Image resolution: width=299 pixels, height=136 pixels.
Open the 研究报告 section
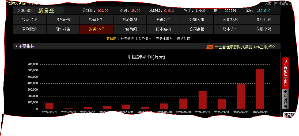click(x=63, y=29)
